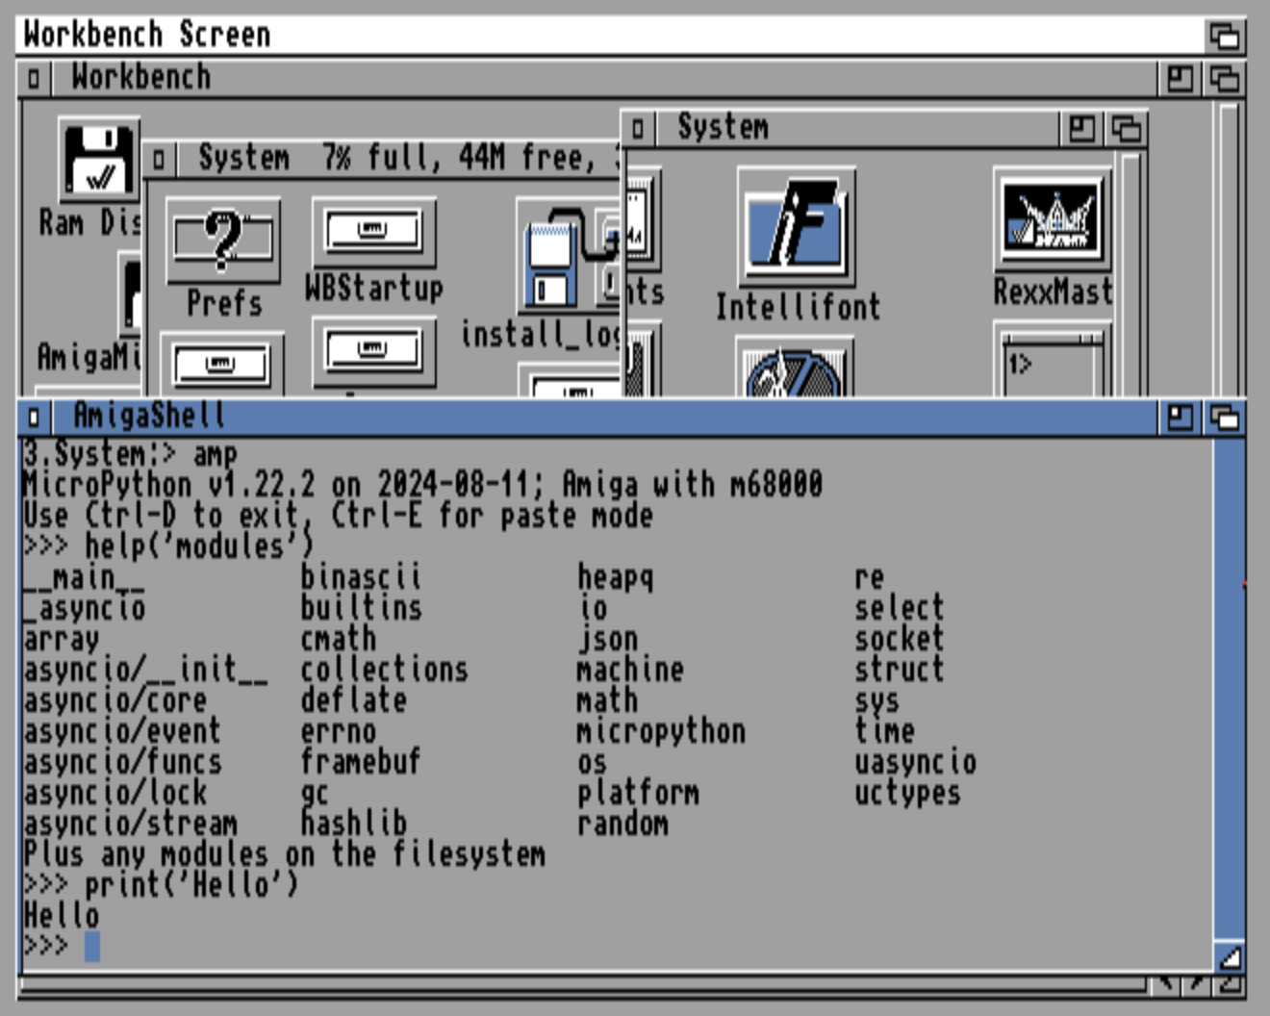Click the "uctypes" module name
Screen dimensions: 1270x1016
(x=908, y=793)
